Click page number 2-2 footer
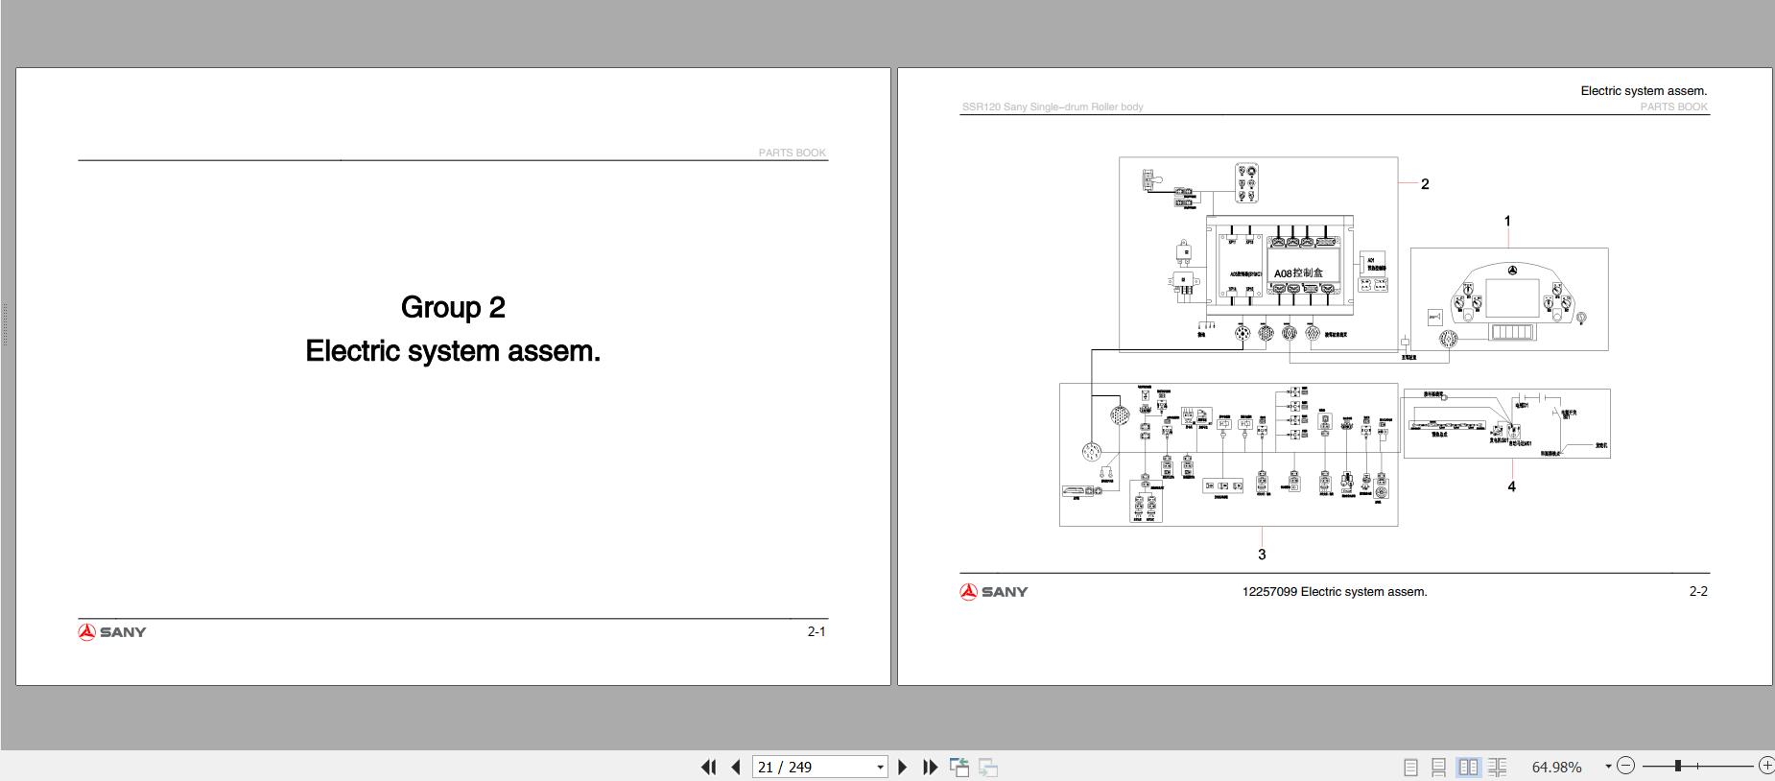The image size is (1775, 781). [x=1698, y=592]
